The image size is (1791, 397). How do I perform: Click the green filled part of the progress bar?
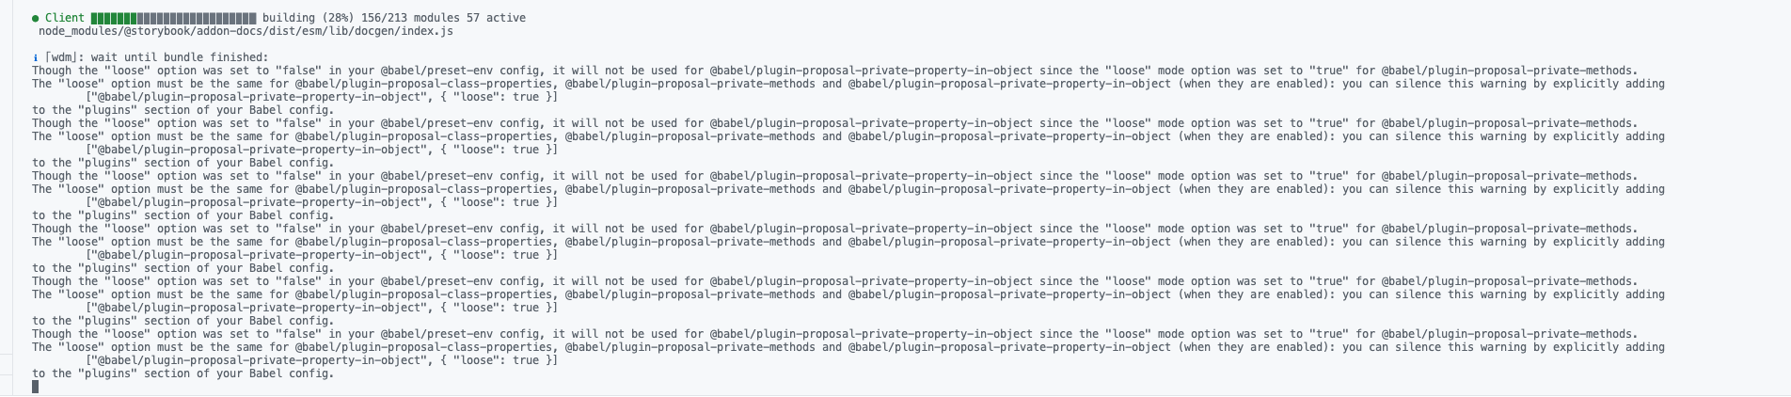click(114, 18)
